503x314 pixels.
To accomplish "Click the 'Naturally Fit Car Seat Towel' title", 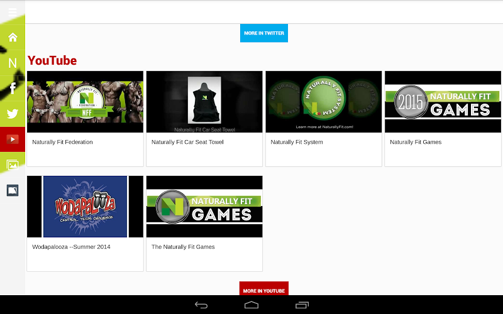I will 187,142.
